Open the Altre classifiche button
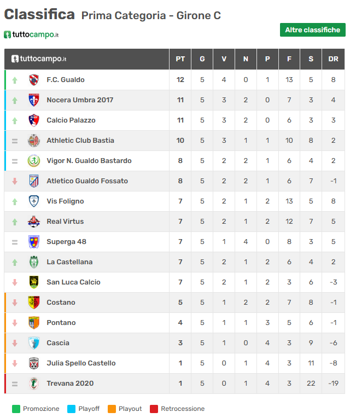 click(x=313, y=30)
